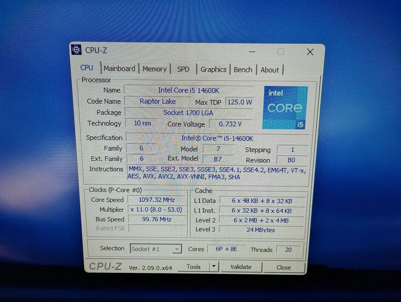Close the CPU-Z window with X
This screenshot has height=302, width=401.
[310, 52]
